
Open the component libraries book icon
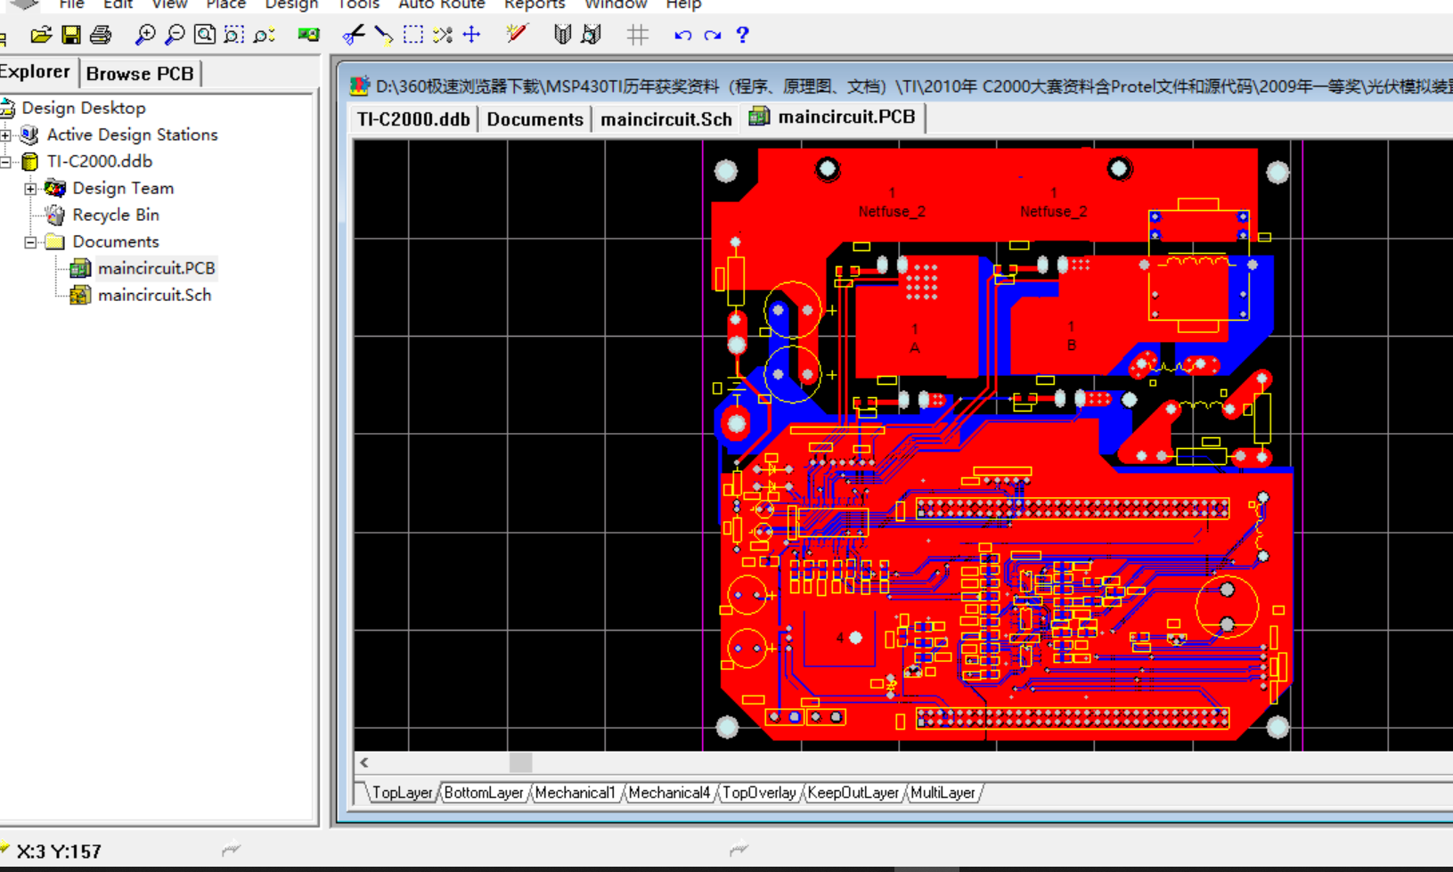tap(562, 35)
